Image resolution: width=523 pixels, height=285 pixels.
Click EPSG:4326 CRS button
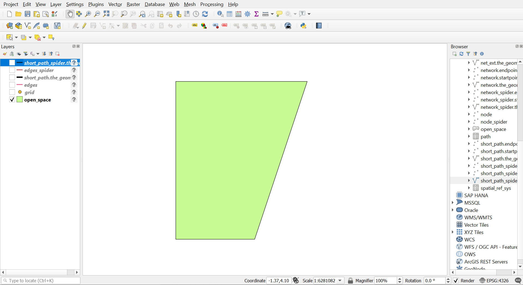[494, 281]
